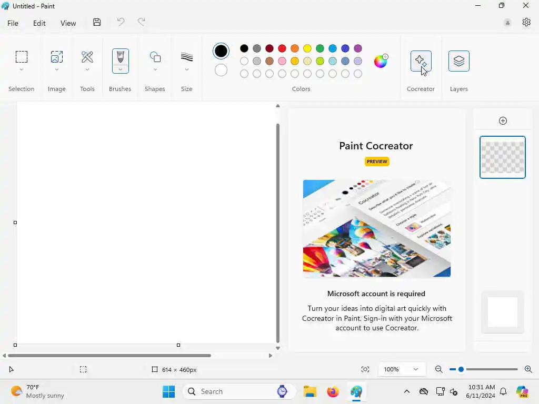Open the pencil-and-ruler Tools icon
The image size is (539, 404).
pos(87,57)
